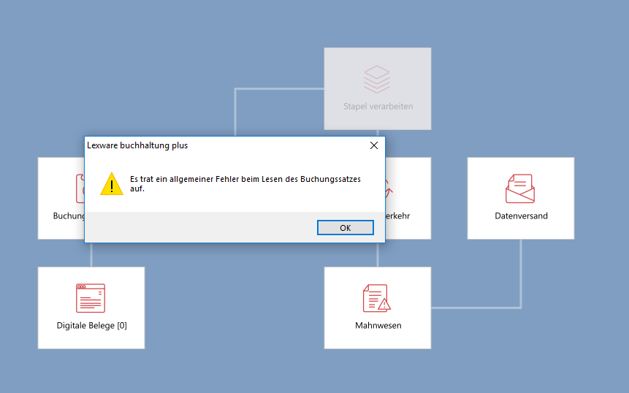Click the dialog title Lexware buchhaltung plus

click(x=137, y=145)
